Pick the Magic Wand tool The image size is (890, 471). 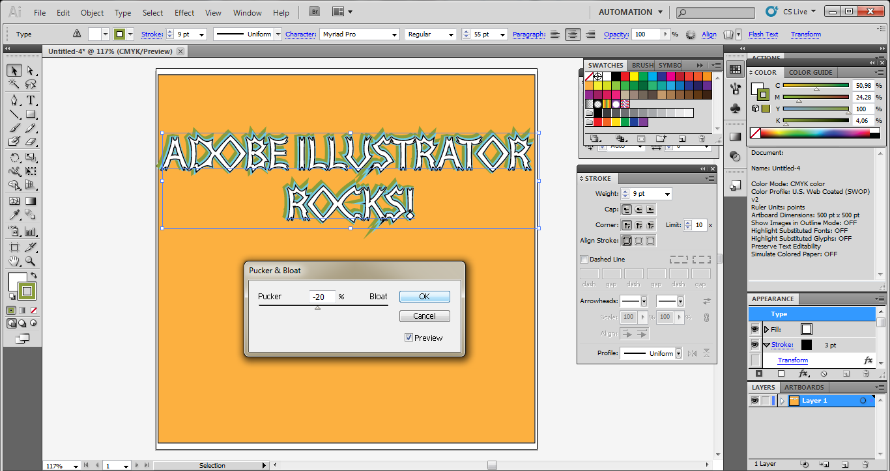(14, 85)
